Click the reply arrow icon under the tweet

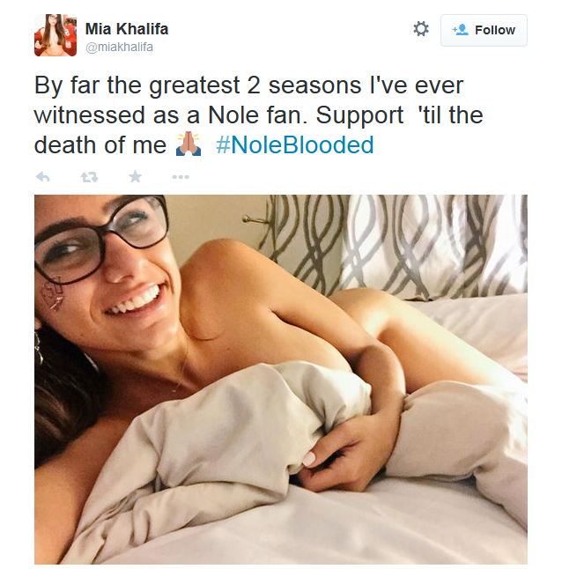tap(43, 177)
